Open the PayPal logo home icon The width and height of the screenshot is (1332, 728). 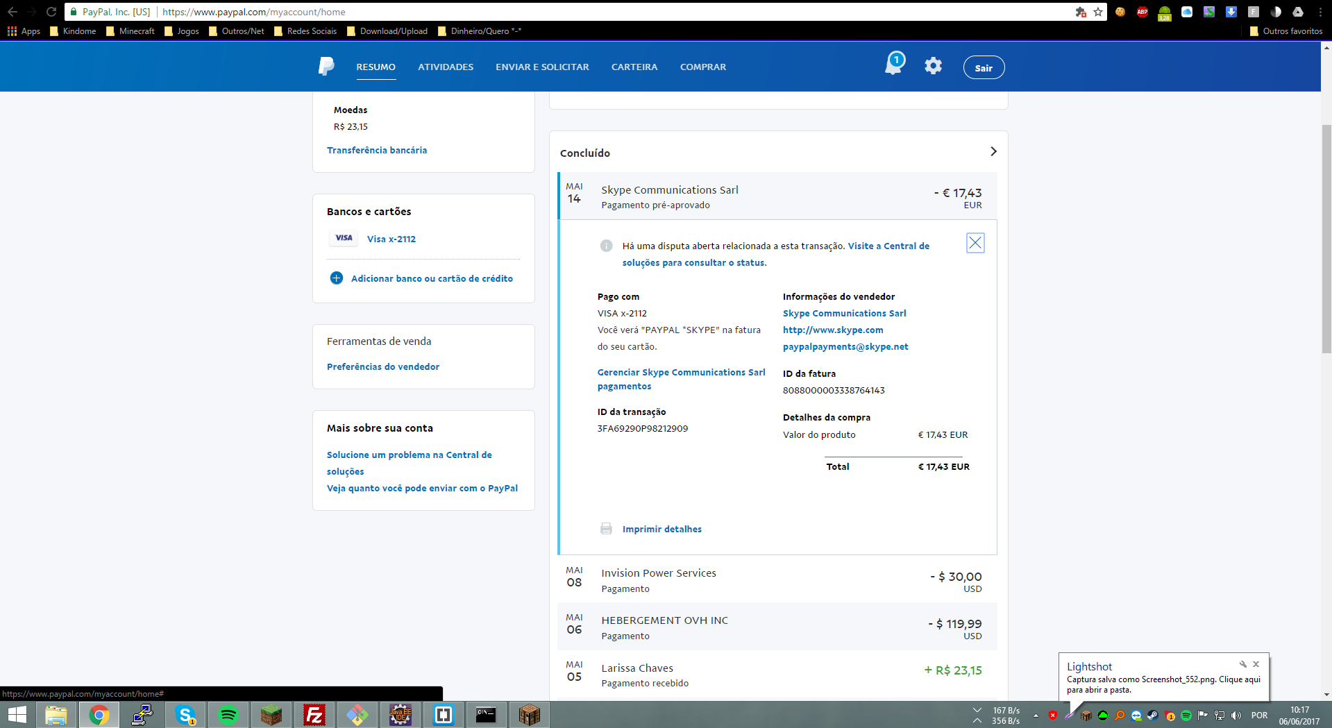click(x=326, y=67)
